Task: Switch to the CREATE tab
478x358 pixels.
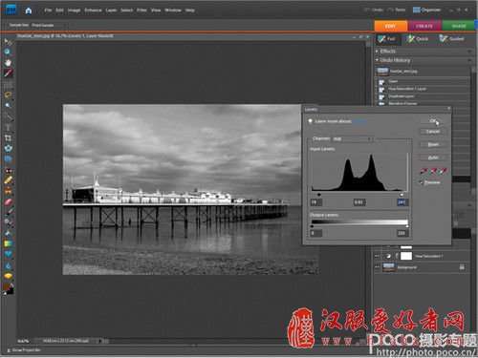Action: [424, 26]
